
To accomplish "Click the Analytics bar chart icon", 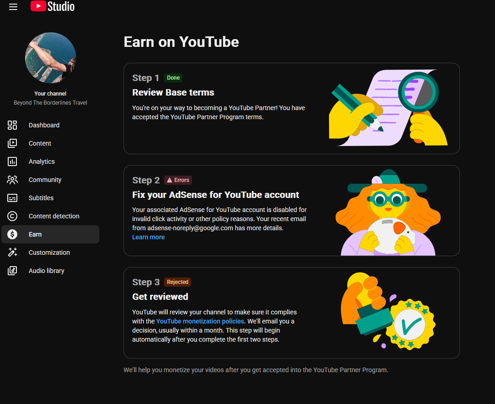I will coord(12,162).
